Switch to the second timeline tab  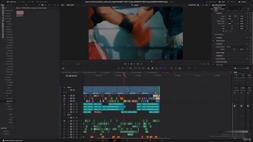point(89,72)
